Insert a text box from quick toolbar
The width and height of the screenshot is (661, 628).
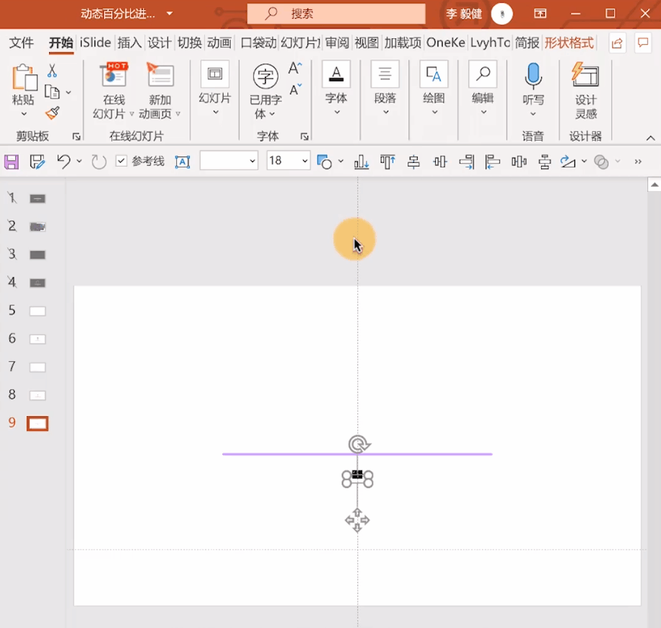[x=183, y=162]
